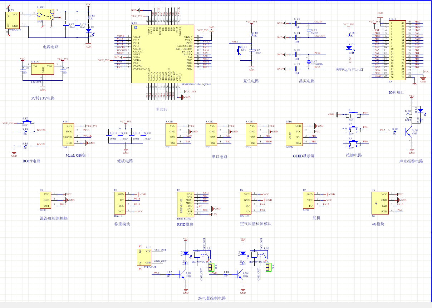Select capacitor S_C3 10uF
Screen dimensions: 432x308
click(78, 25)
